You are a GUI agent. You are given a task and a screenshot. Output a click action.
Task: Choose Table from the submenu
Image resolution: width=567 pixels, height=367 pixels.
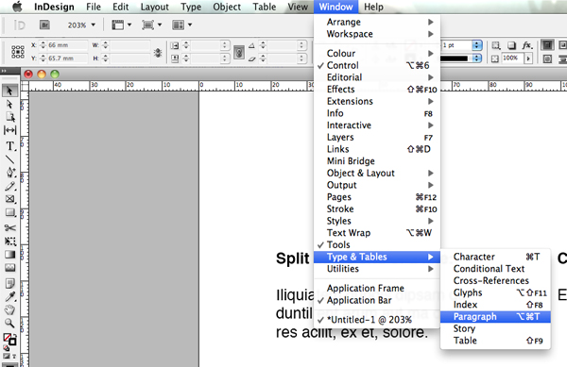(495, 341)
